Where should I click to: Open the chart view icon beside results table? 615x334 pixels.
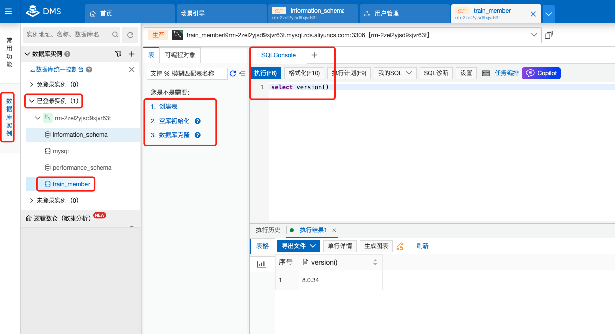tap(261, 264)
